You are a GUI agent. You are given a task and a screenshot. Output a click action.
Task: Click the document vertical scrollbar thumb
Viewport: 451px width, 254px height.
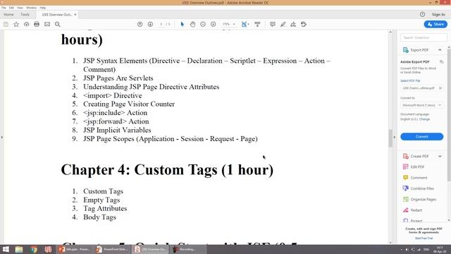390,138
